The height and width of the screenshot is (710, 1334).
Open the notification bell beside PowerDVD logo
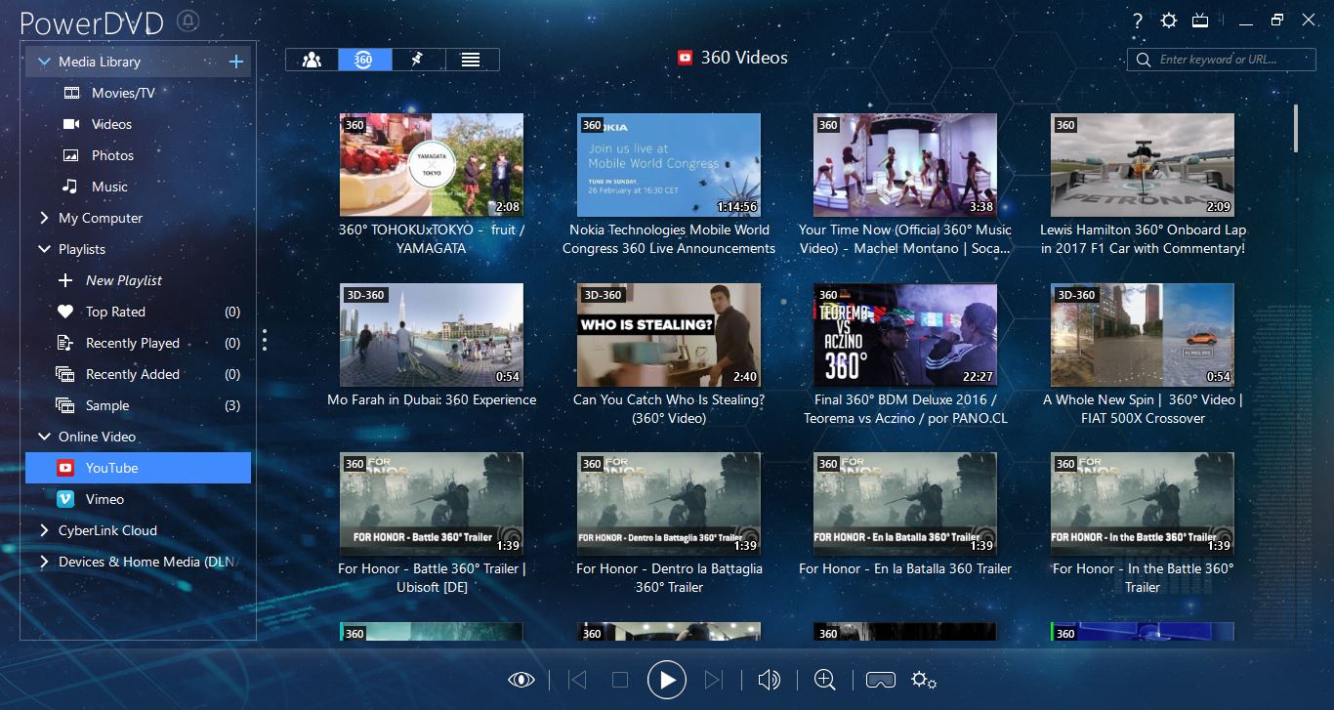tap(188, 20)
